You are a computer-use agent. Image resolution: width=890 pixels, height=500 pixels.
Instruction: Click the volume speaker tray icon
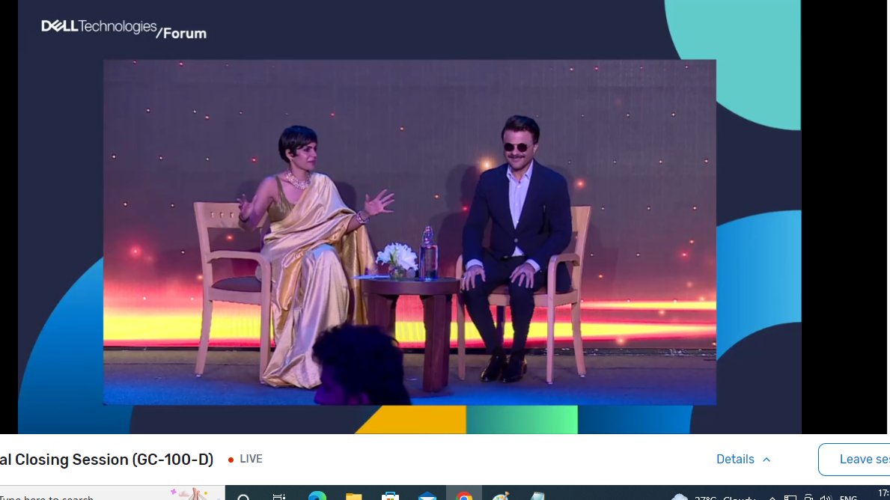[x=826, y=498]
